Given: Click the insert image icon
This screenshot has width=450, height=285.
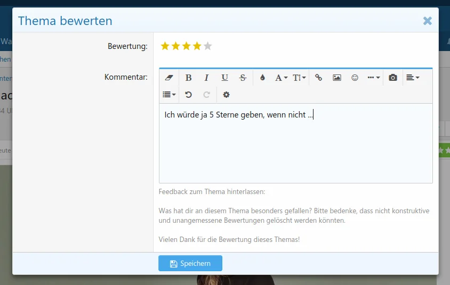Looking at the screenshot, I should pos(337,78).
